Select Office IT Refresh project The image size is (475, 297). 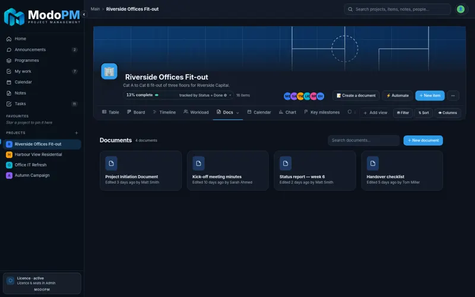coord(42,165)
